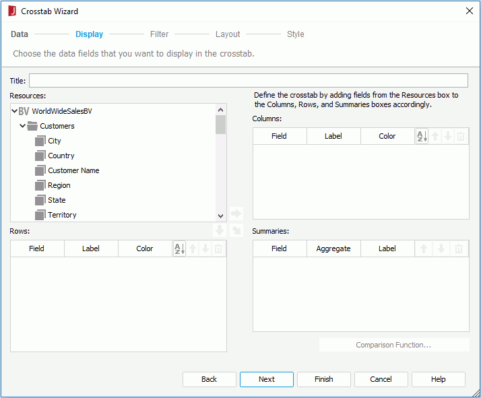Click Aggregate header in Summaries table
The image size is (481, 398).
pyautogui.click(x=333, y=248)
